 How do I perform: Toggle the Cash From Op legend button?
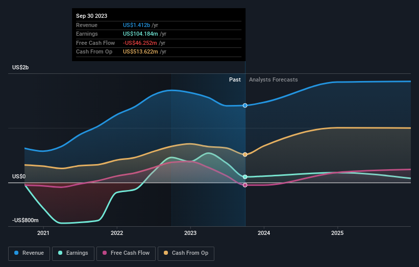click(x=186, y=253)
